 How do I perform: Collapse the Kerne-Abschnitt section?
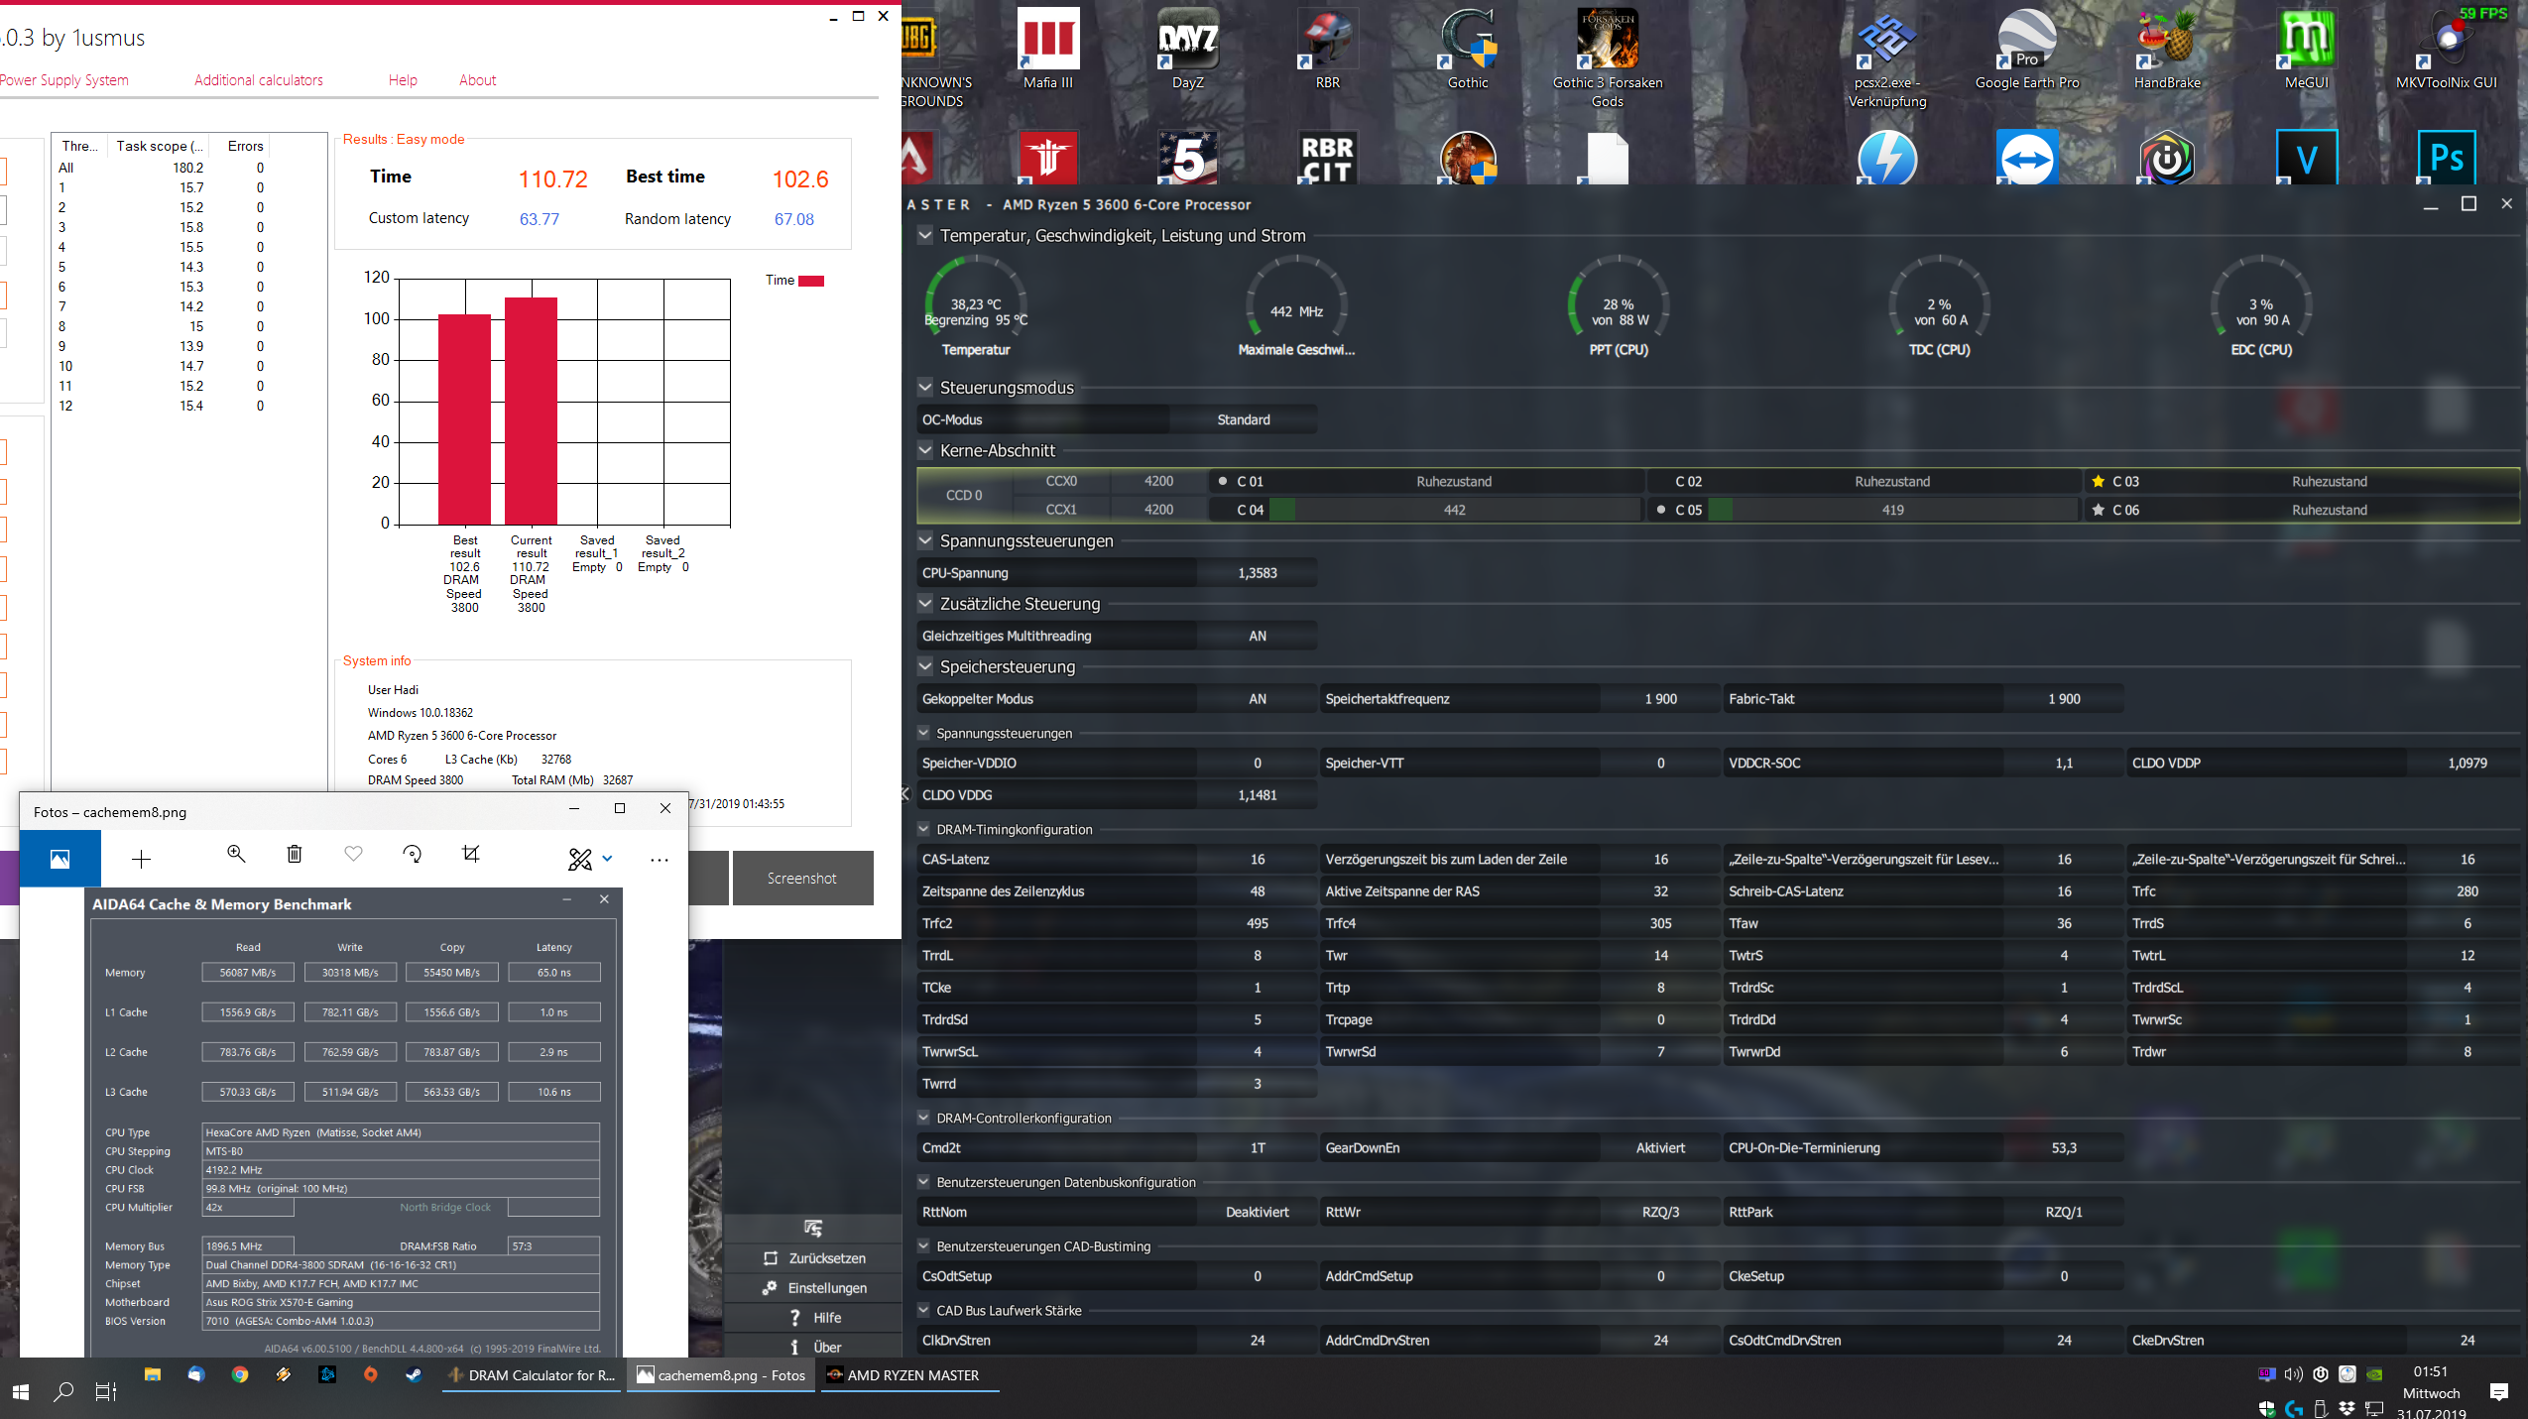click(x=924, y=450)
